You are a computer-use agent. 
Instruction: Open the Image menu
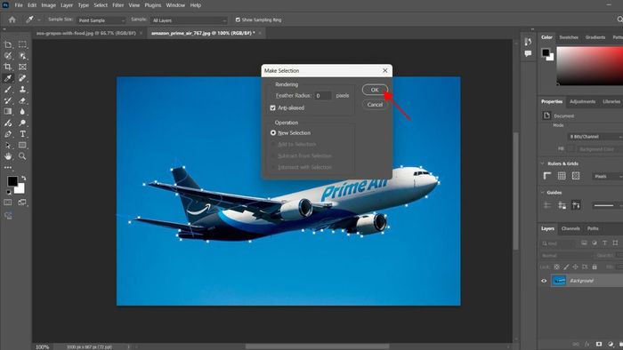(48, 5)
